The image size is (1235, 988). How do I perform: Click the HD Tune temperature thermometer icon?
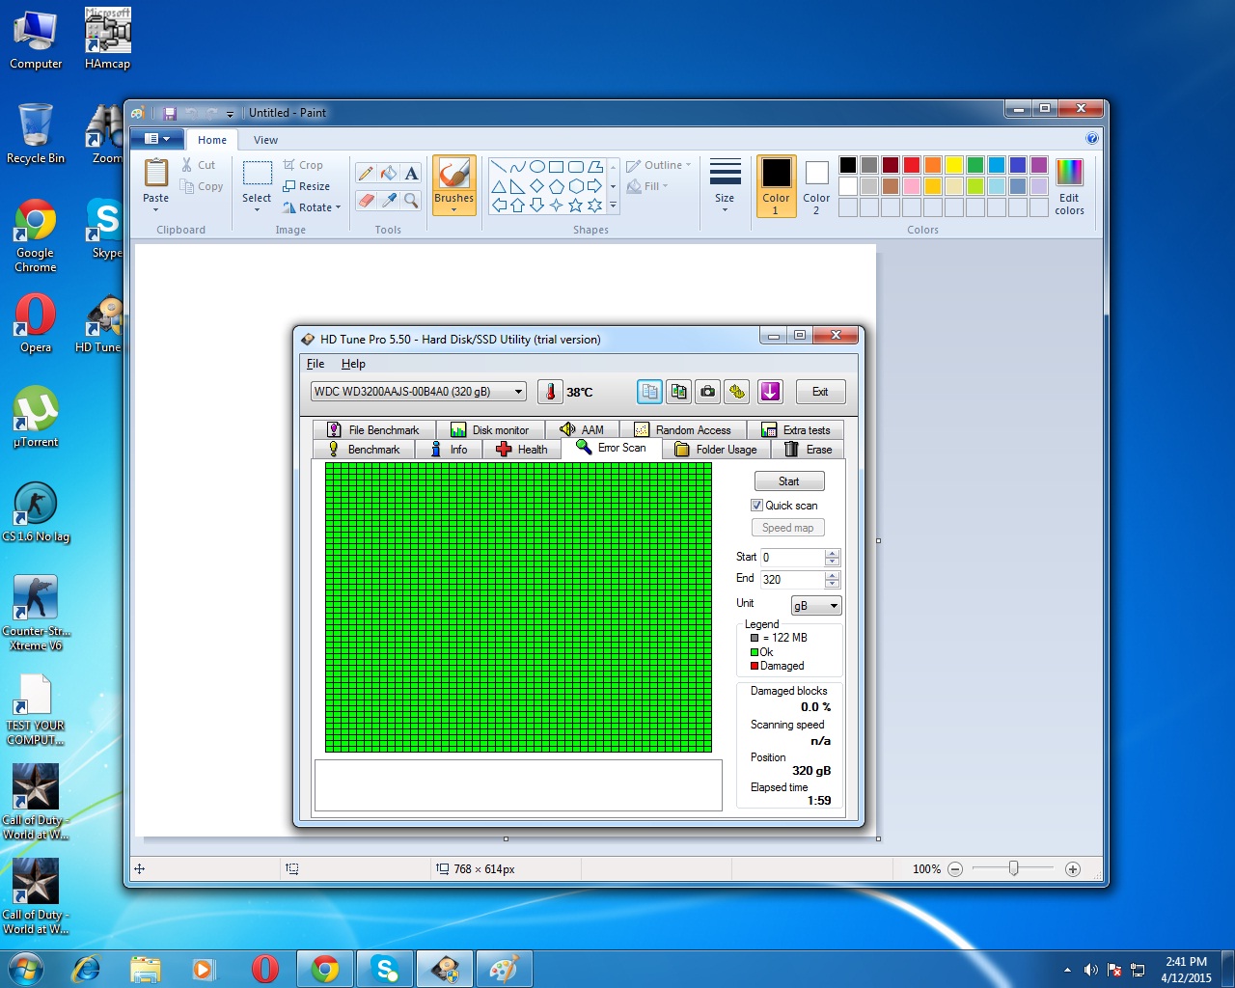(550, 392)
